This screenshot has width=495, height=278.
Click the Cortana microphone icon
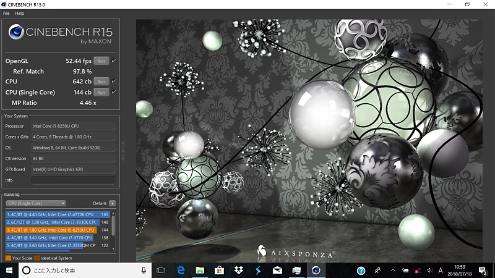click(x=144, y=271)
